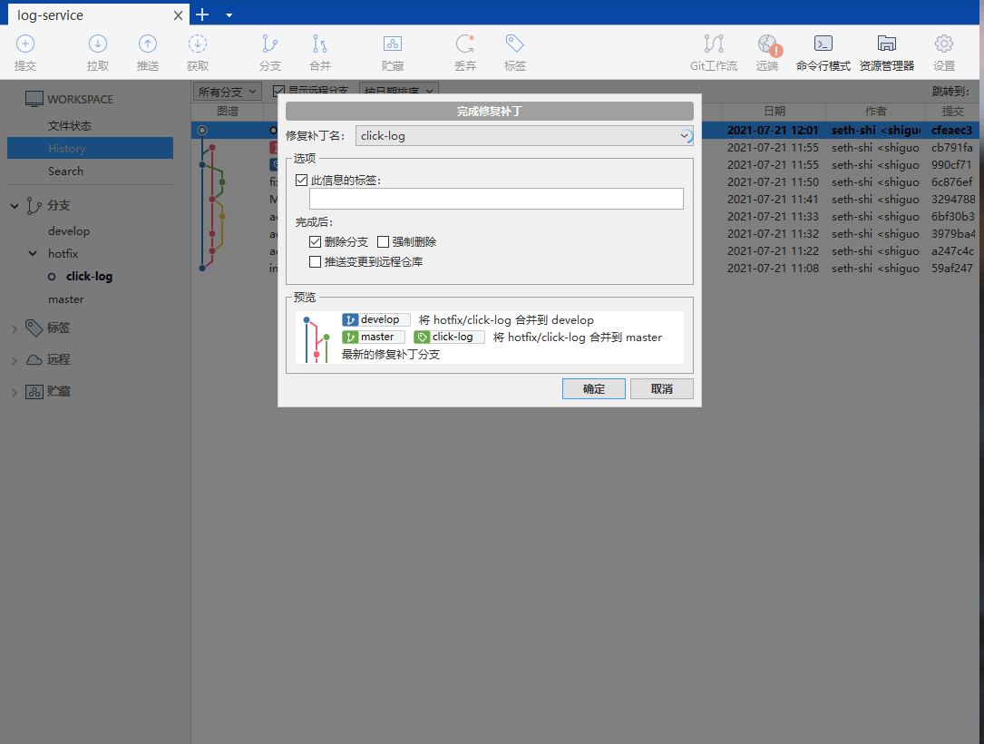The width and height of the screenshot is (984, 744).
Task: Click the Remote (远端) globe icon
Action: click(x=768, y=44)
